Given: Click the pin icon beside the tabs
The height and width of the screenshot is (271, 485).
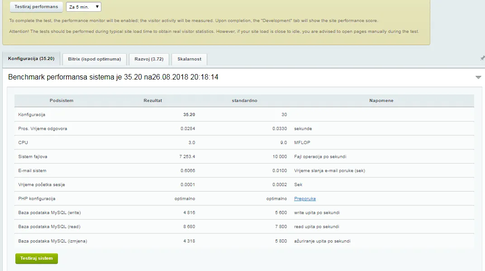Looking at the screenshot, I should point(482,58).
